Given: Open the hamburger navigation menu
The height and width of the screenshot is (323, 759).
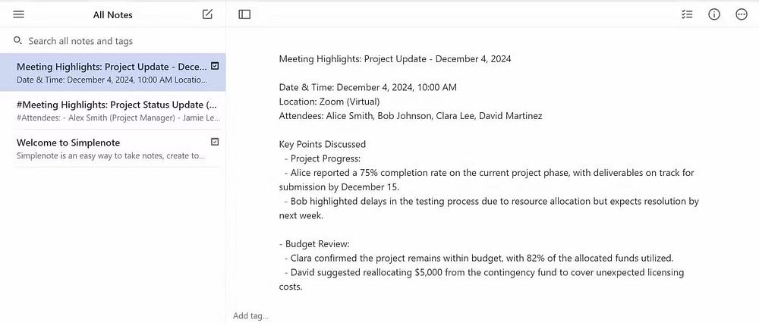Looking at the screenshot, I should [19, 14].
